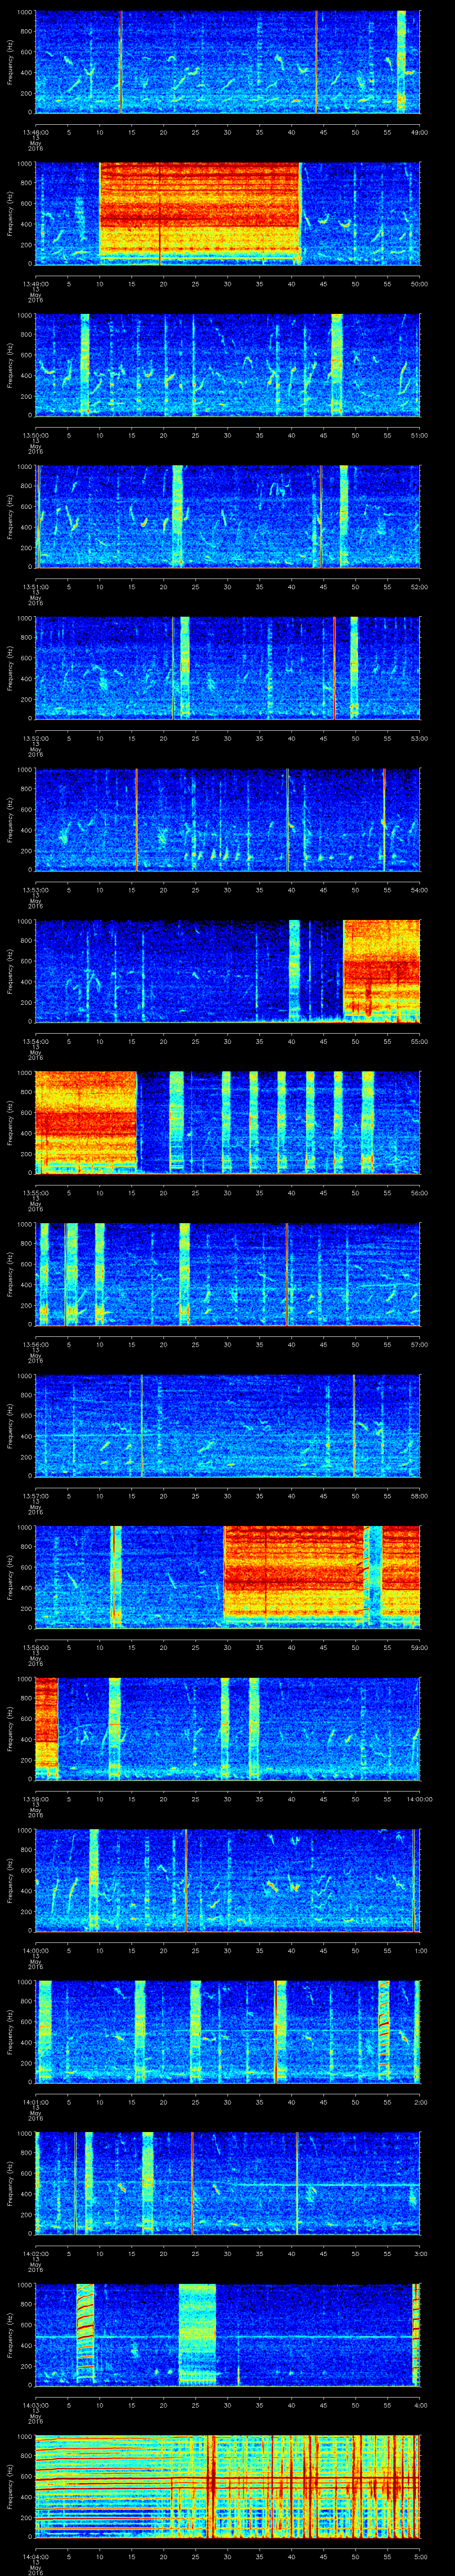Click the 13:56:00 timestamp label

click(x=35, y=1344)
